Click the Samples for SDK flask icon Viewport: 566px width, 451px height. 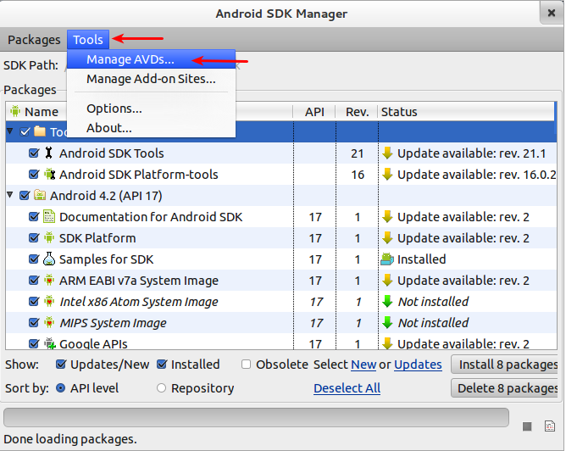[x=49, y=259]
